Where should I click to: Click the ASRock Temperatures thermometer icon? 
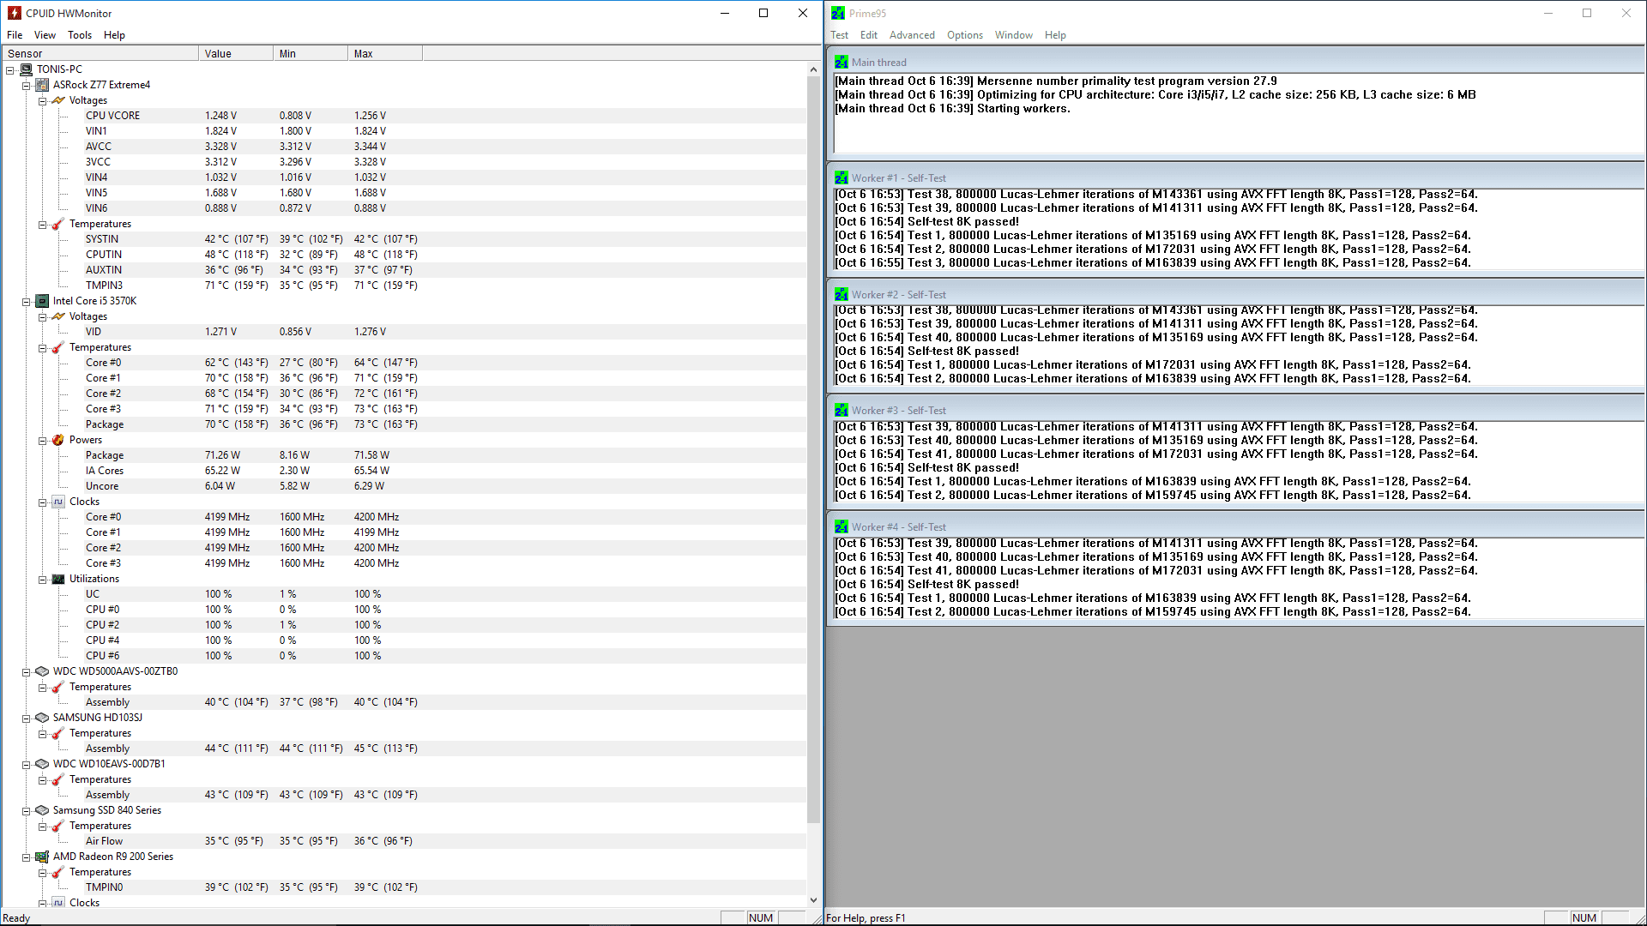pyautogui.click(x=58, y=224)
